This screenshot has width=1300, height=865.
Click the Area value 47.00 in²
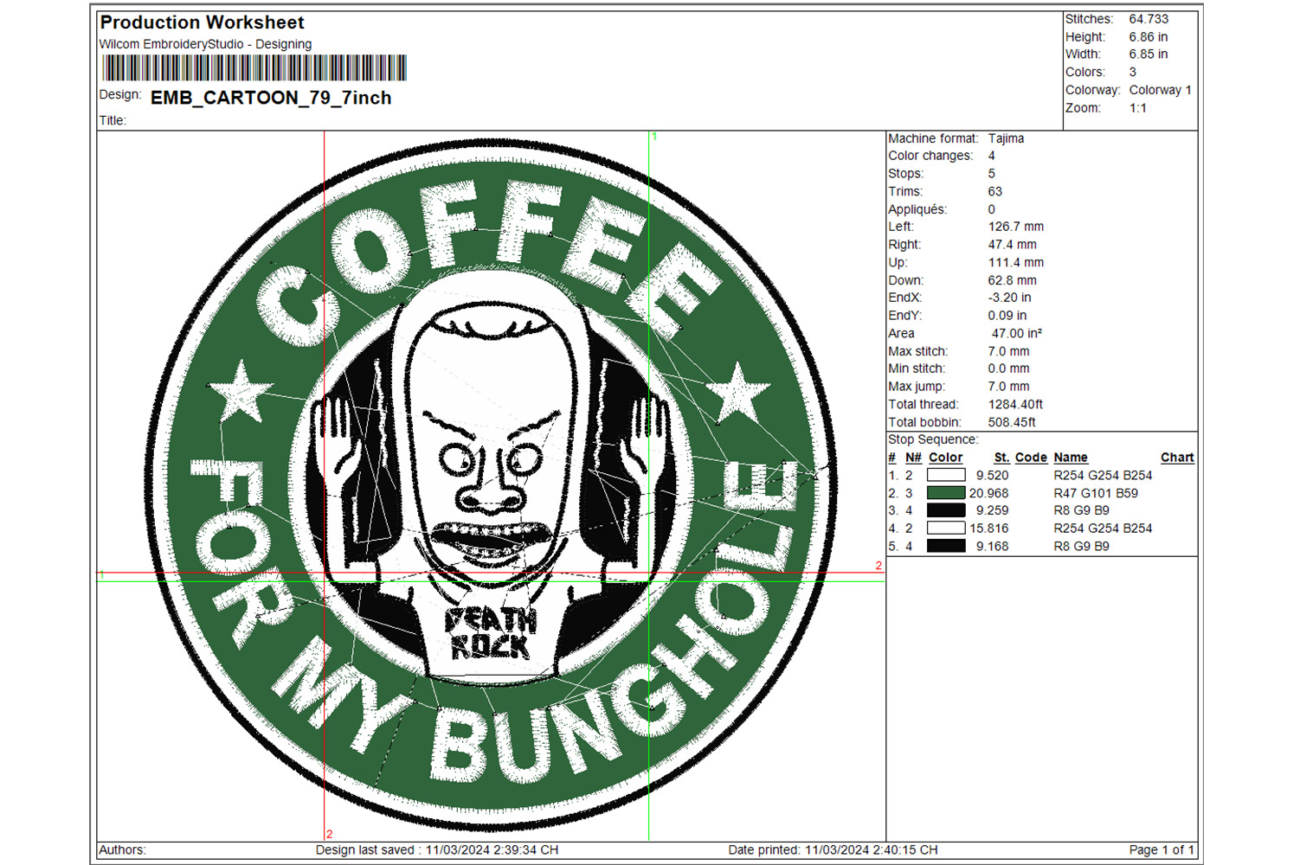click(x=1017, y=333)
